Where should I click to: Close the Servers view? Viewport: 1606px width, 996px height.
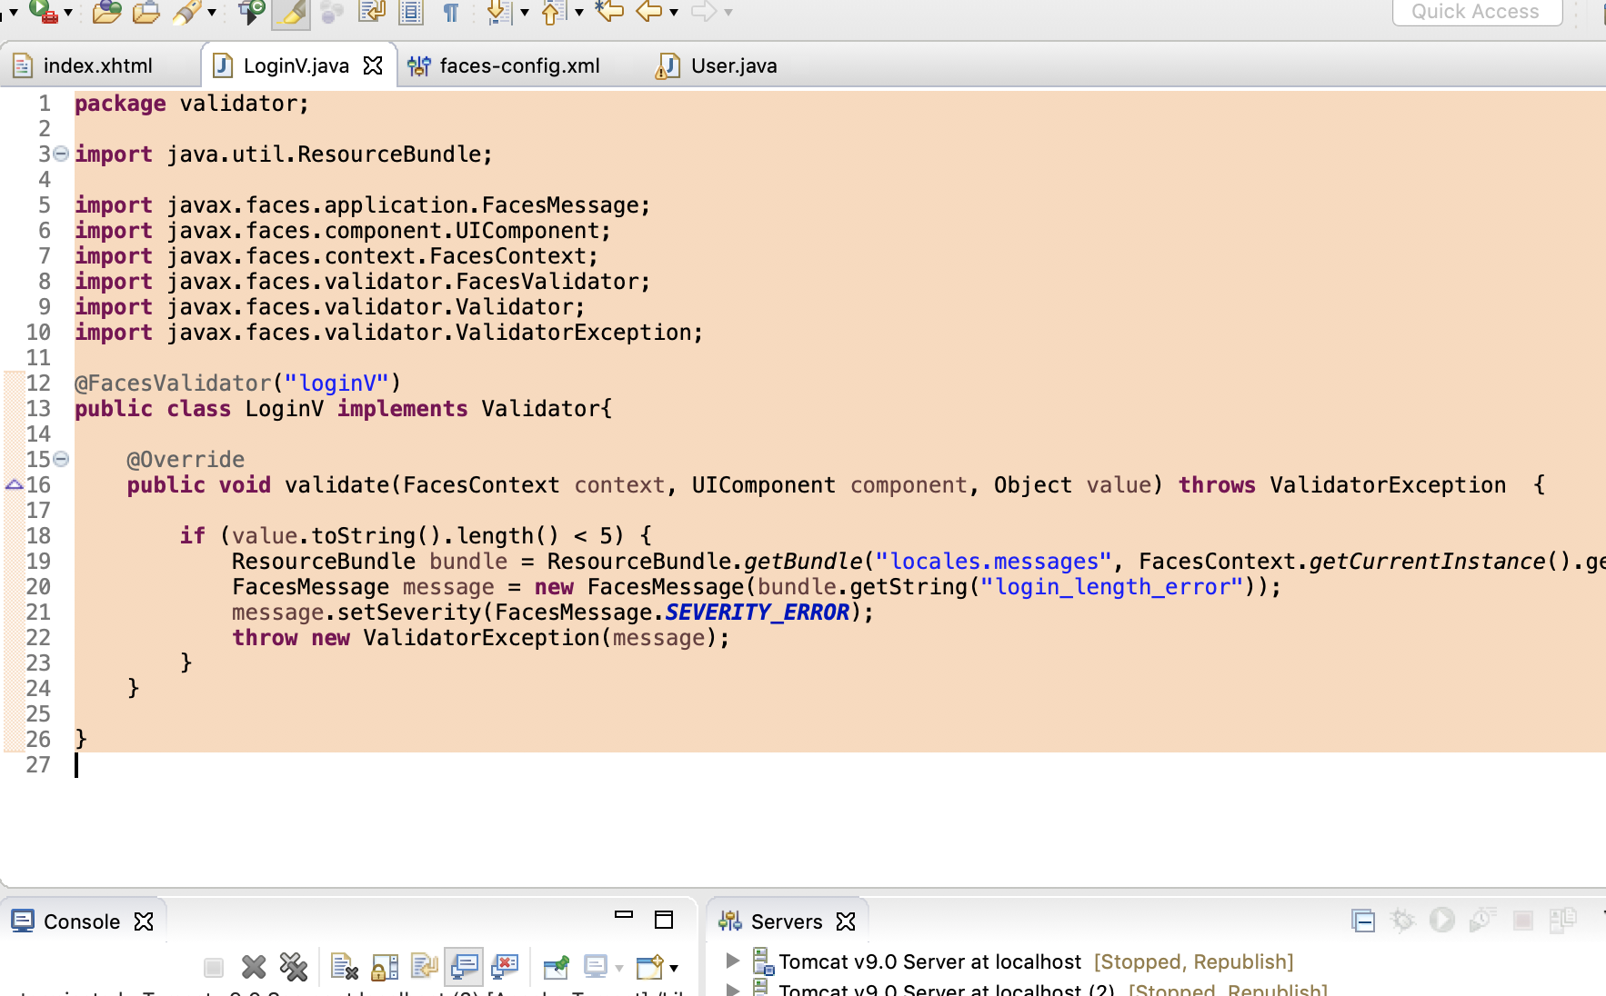coord(846,921)
